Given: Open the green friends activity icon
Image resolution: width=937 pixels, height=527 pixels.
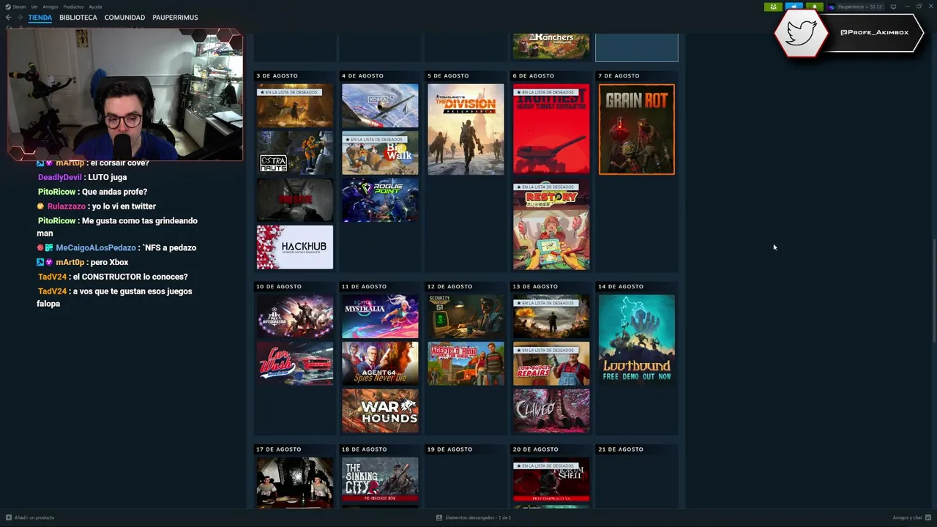Looking at the screenshot, I should (773, 7).
